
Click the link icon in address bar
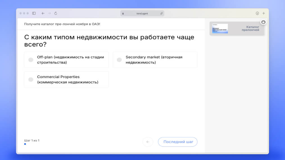161,13
